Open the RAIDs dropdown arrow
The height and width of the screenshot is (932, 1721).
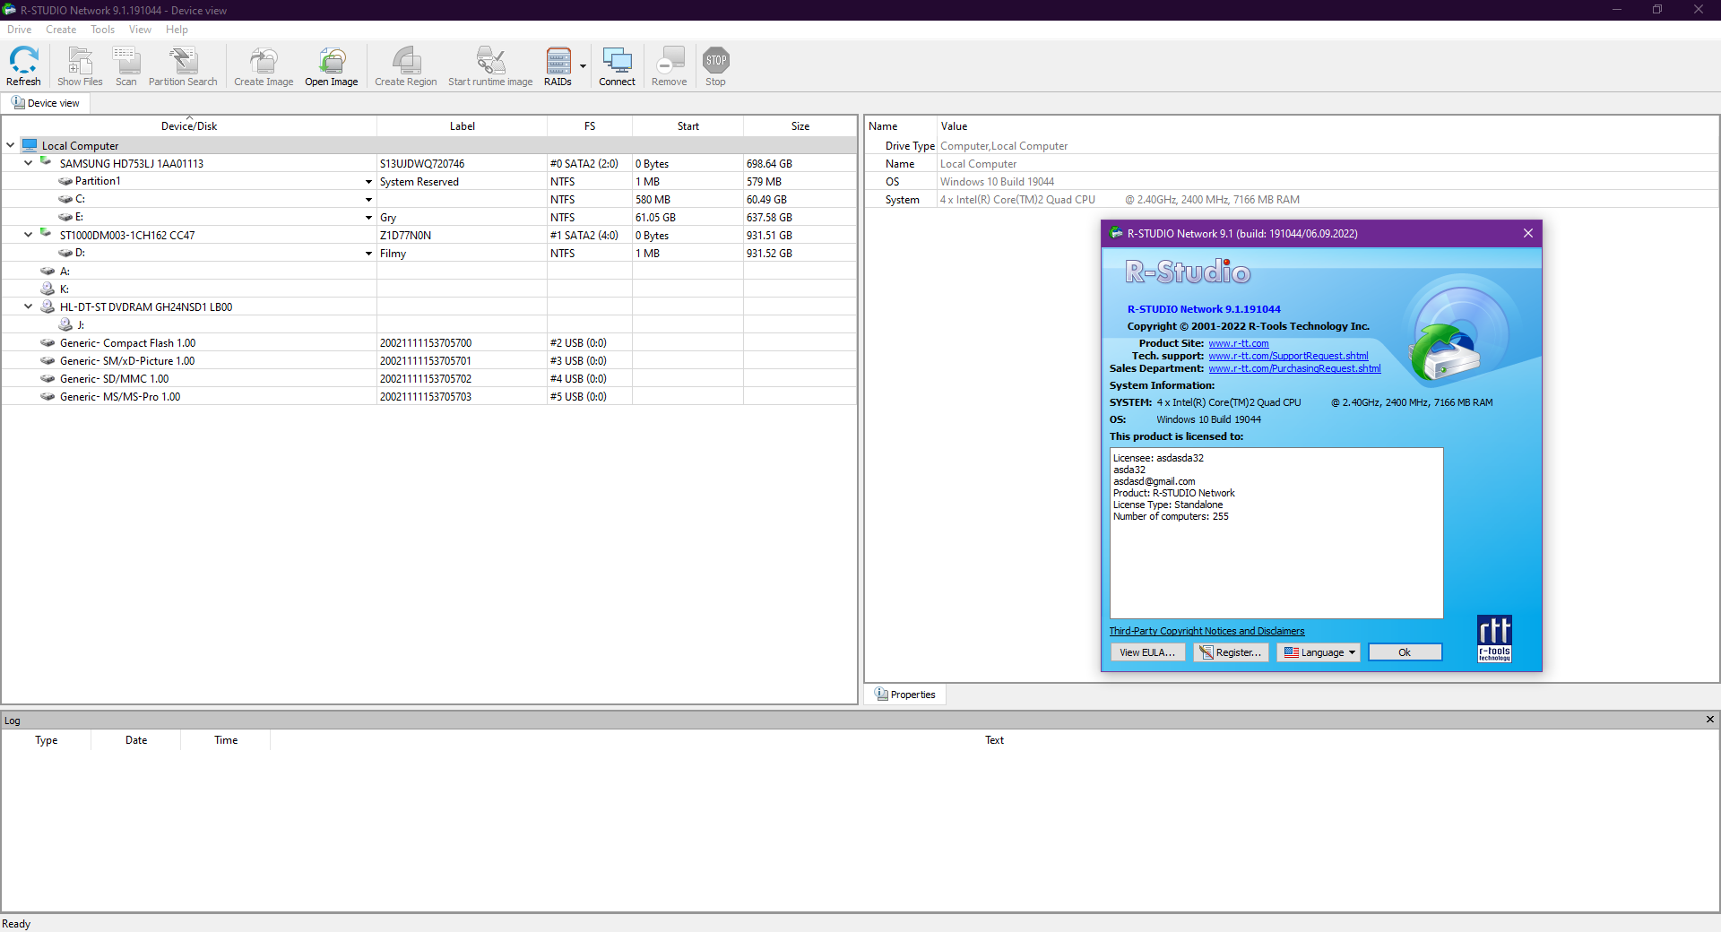[x=583, y=66]
